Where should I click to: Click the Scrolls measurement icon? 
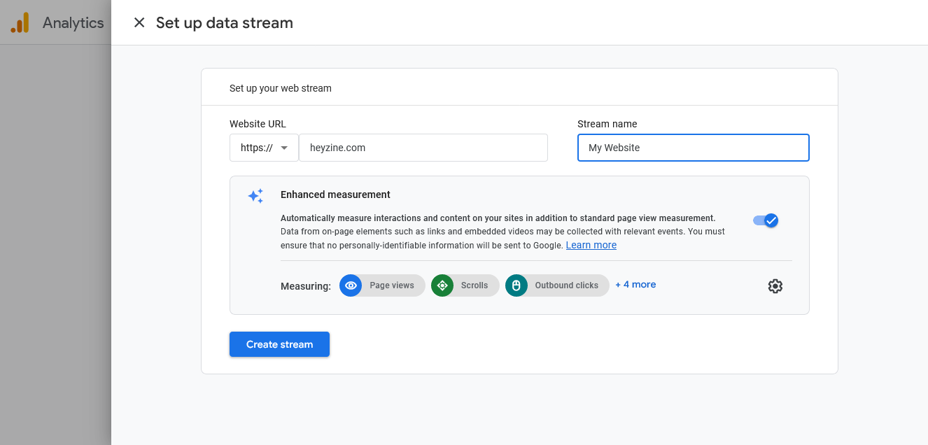[442, 285]
